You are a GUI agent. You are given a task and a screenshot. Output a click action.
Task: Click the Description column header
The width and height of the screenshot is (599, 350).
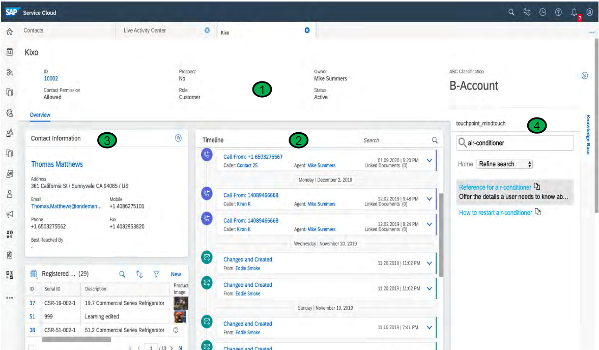[x=96, y=289]
